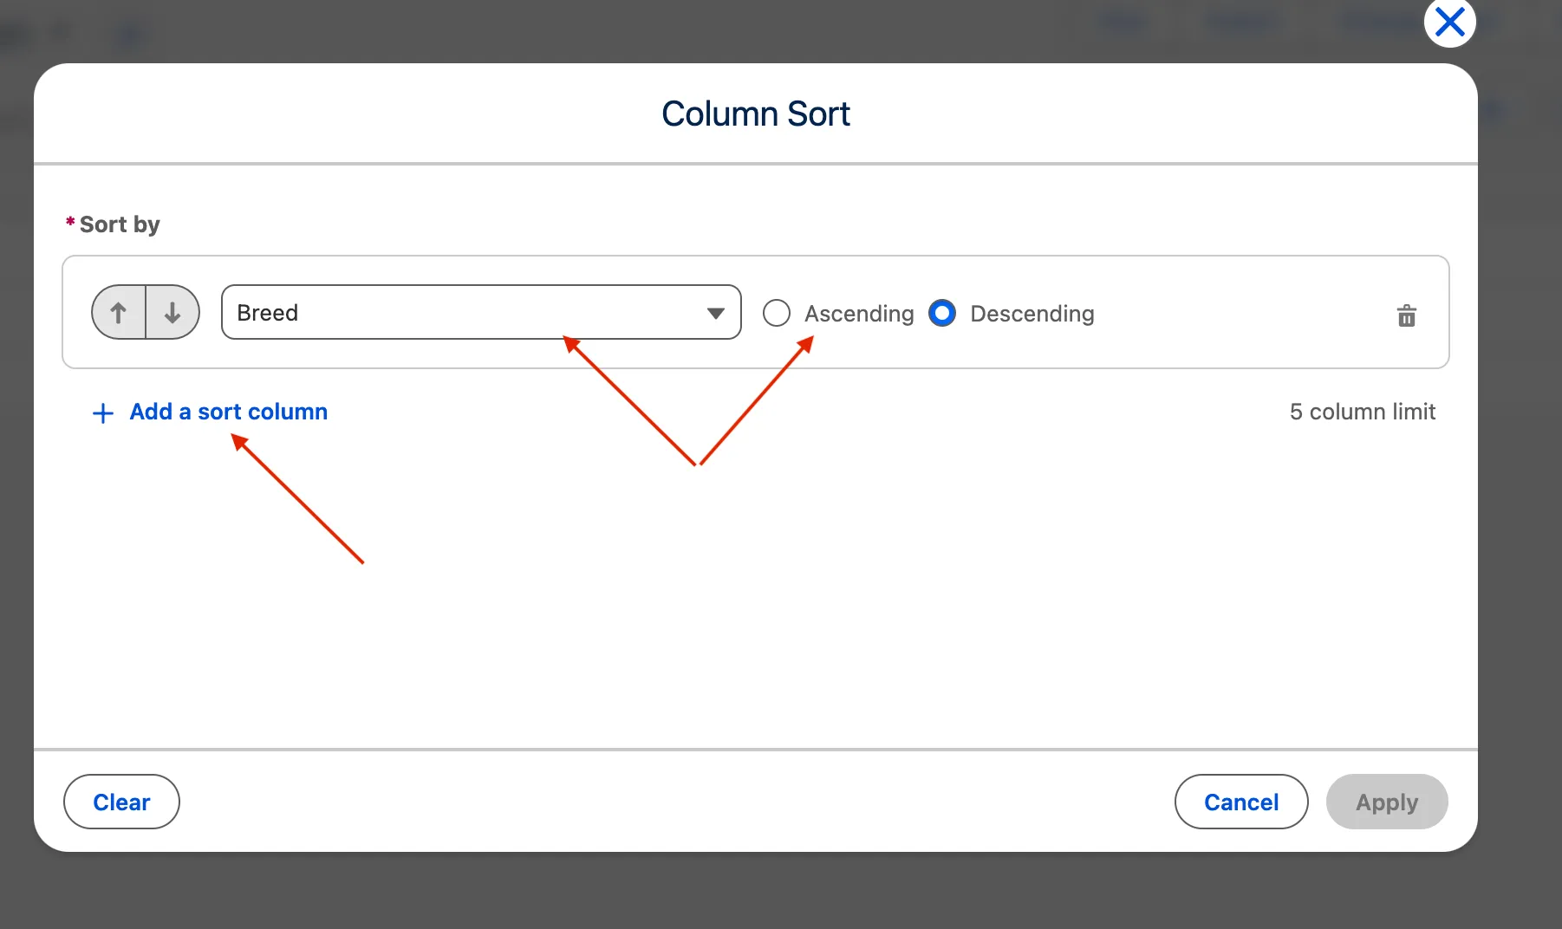Screen dimensions: 1562x929
Task: Close the Column Sort dialog with the X
Action: (x=1449, y=23)
